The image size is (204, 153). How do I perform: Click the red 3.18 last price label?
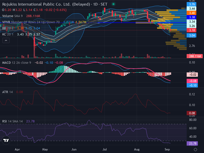192,30
